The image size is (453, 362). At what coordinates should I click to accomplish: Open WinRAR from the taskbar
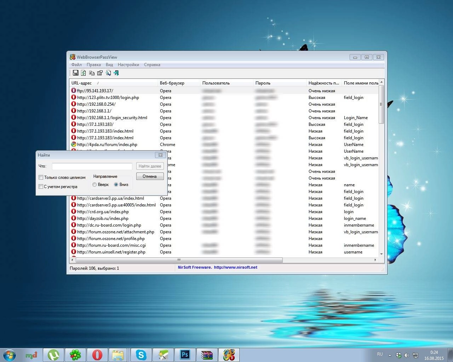click(207, 355)
